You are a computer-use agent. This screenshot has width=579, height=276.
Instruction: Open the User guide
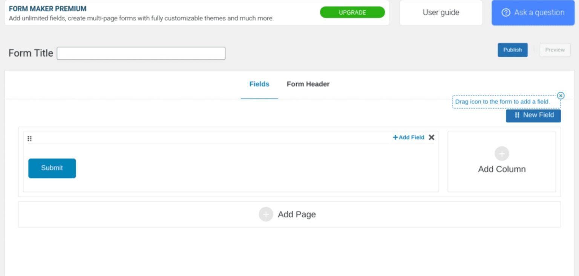pyautogui.click(x=441, y=12)
